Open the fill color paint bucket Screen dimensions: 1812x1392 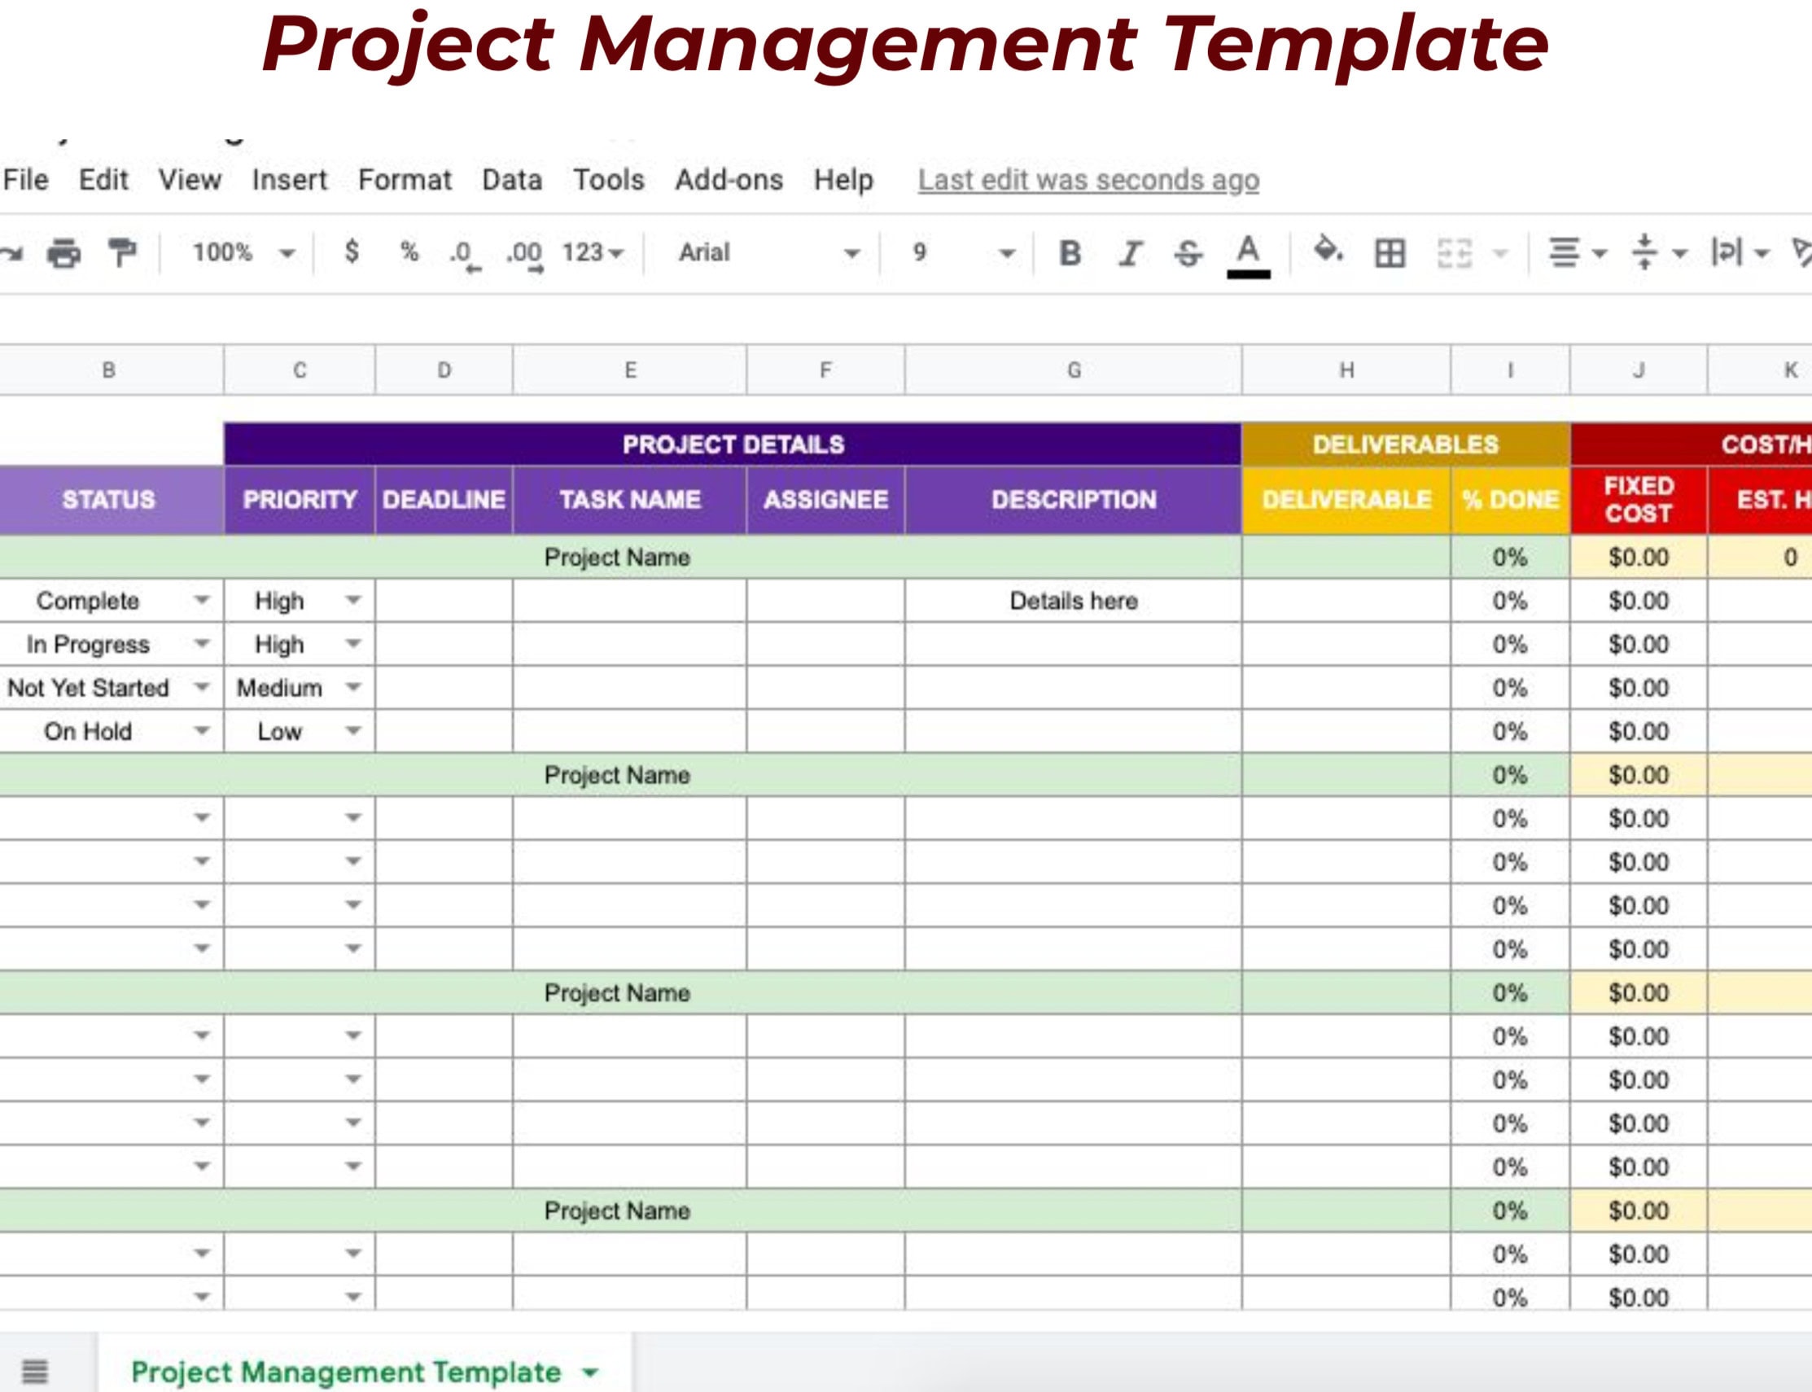pyautogui.click(x=1328, y=250)
